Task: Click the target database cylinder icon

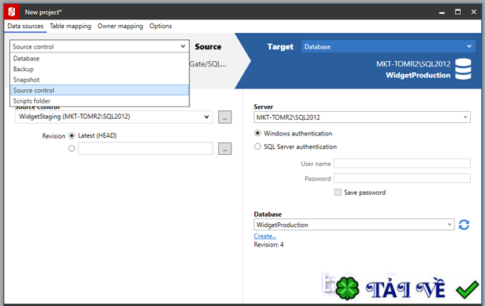Action: click(463, 69)
